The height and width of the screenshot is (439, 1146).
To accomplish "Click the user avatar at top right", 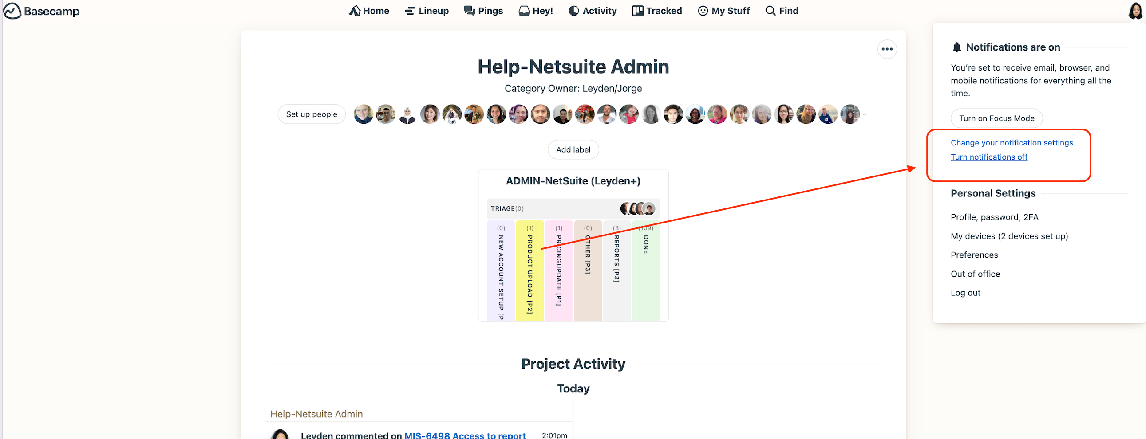I will click(1135, 11).
